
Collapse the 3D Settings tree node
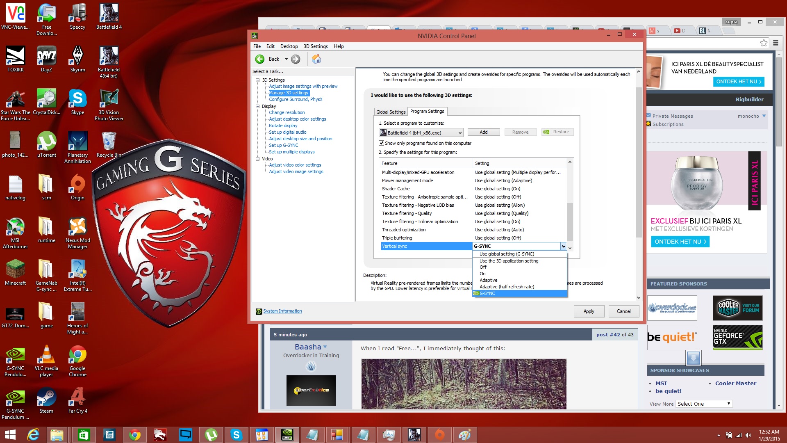pyautogui.click(x=258, y=80)
